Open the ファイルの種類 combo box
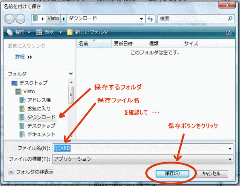This screenshot has height=186, width=240. 142,159
